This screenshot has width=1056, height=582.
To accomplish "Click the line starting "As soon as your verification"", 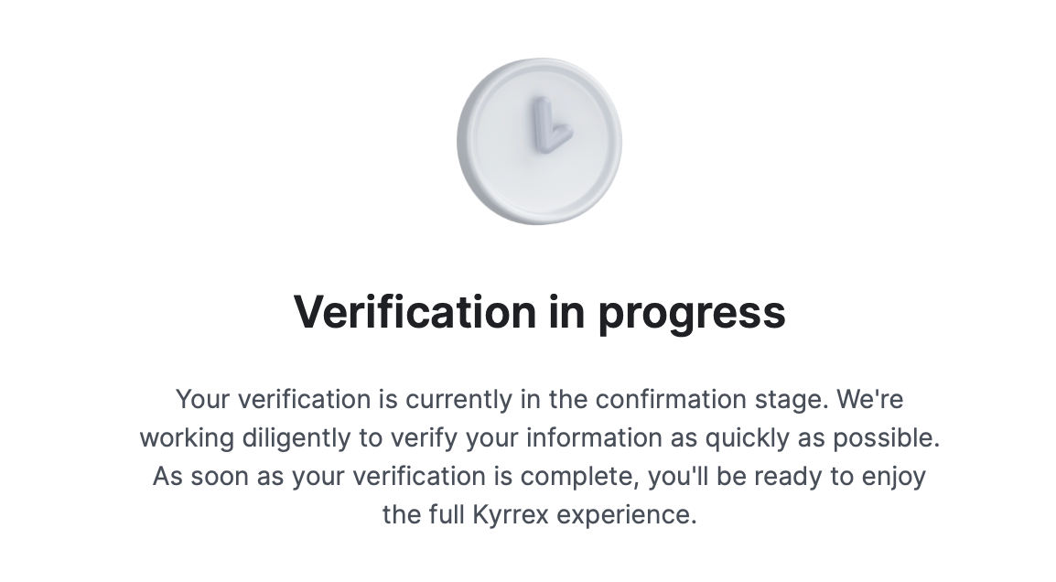I will [539, 477].
